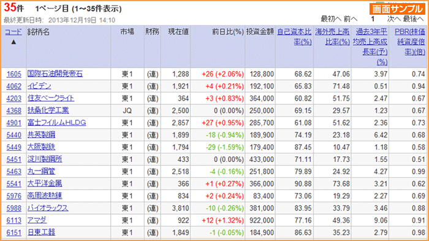The width and height of the screenshot is (429, 241).
Task: Open アマダ stock page
Action: 37,220
